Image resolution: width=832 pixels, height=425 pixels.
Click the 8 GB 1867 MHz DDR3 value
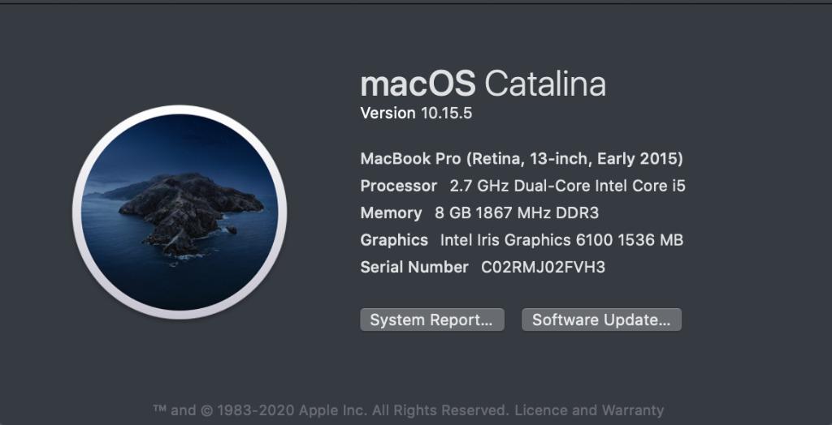tap(517, 213)
